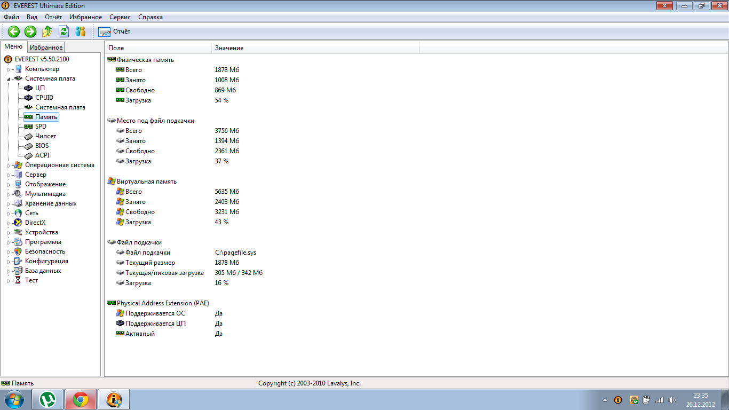Image resolution: width=729 pixels, height=410 pixels.
Task: Open the Файл menu
Action: tap(11, 17)
